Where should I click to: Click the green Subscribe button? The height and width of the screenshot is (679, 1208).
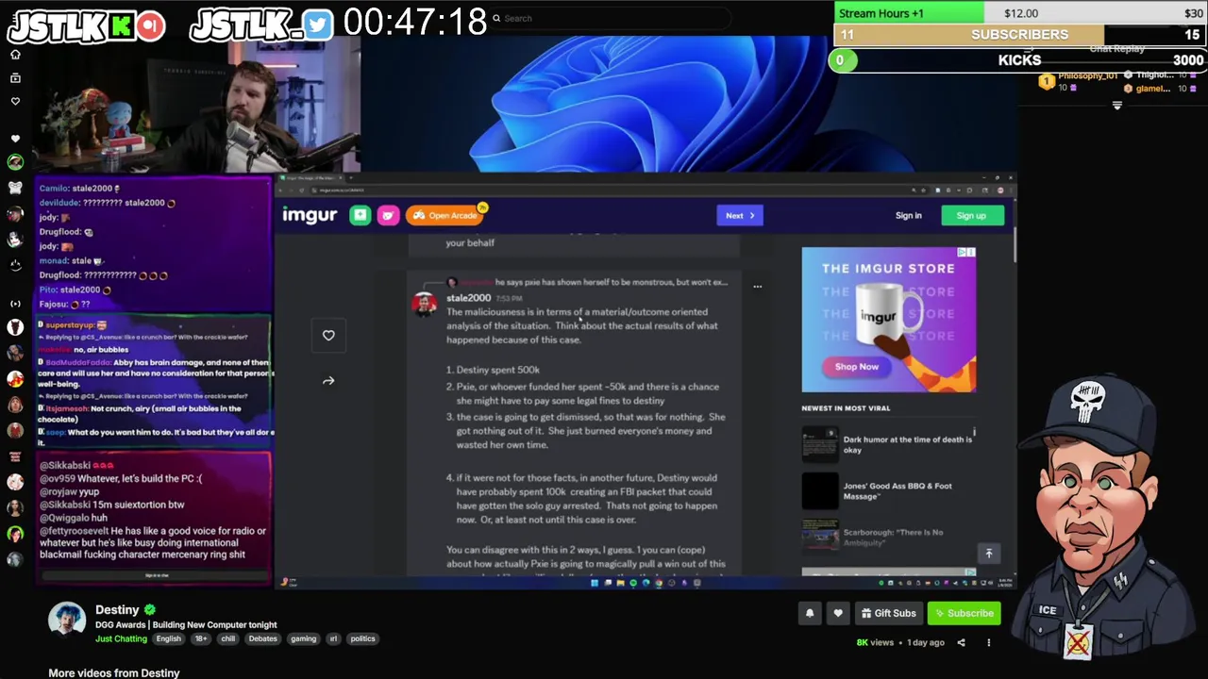[x=964, y=613]
